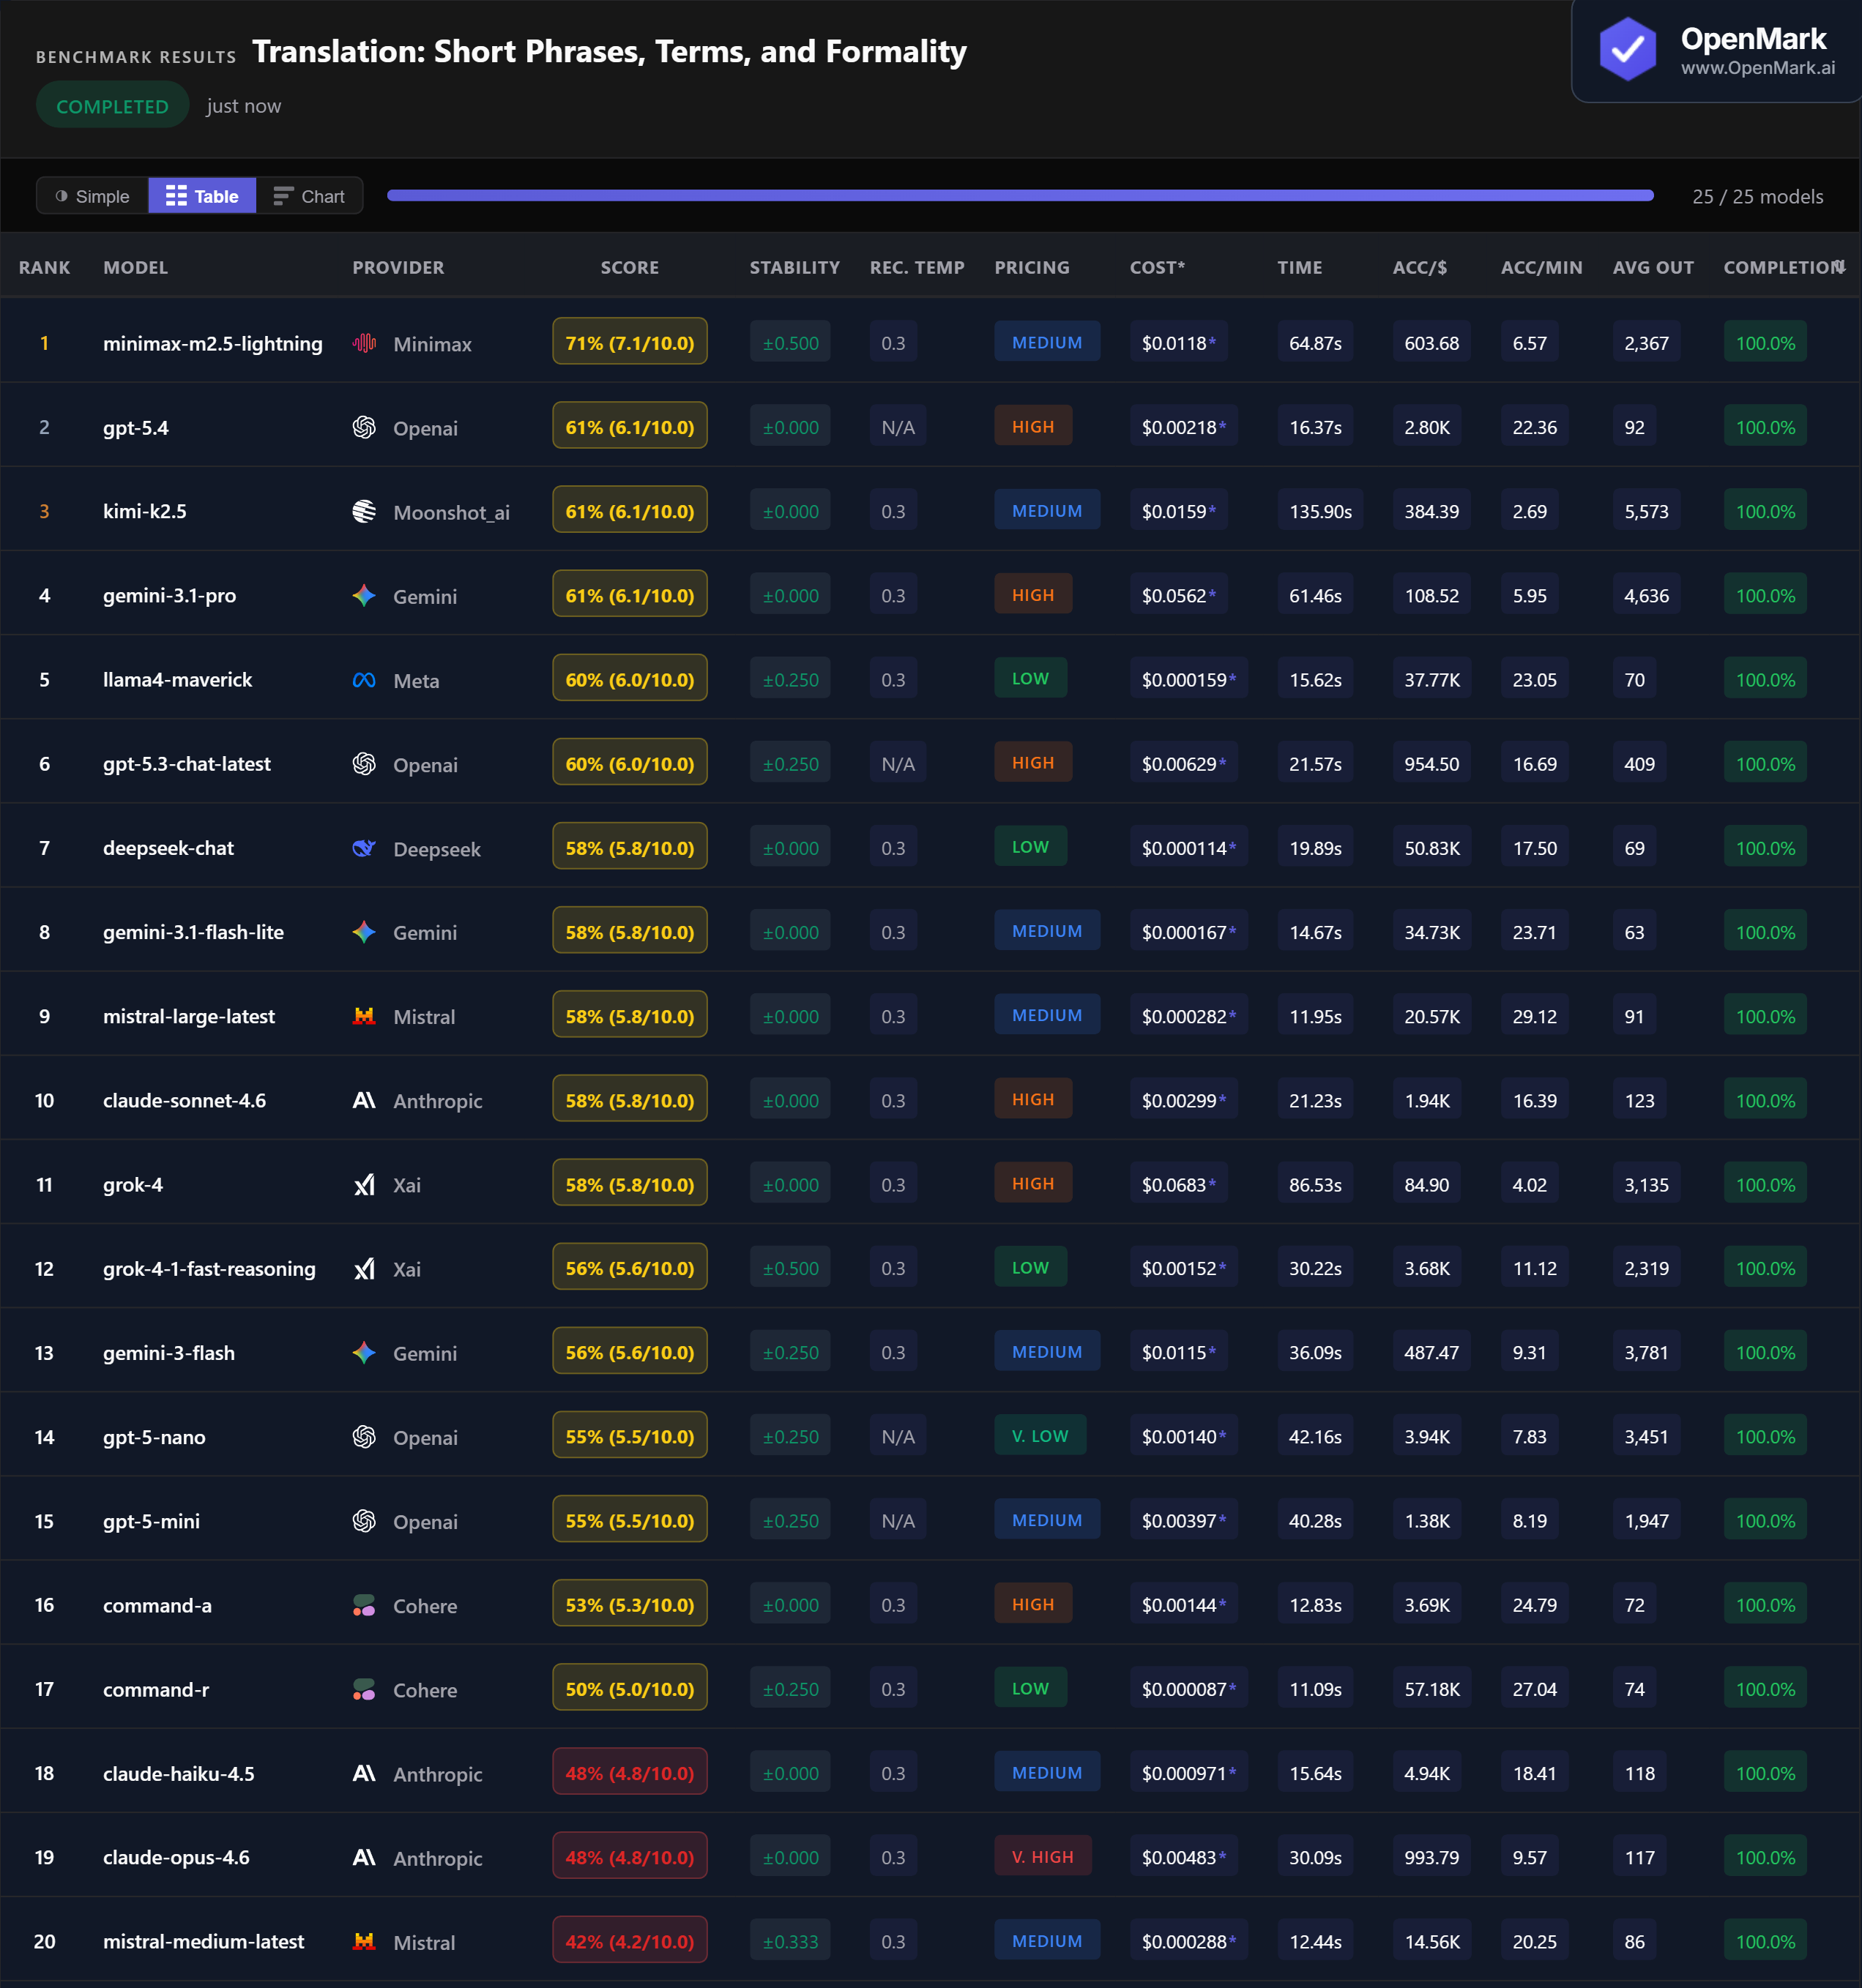This screenshot has height=1988, width=1862.
Task: Switch to Simple view
Action: coord(93,196)
